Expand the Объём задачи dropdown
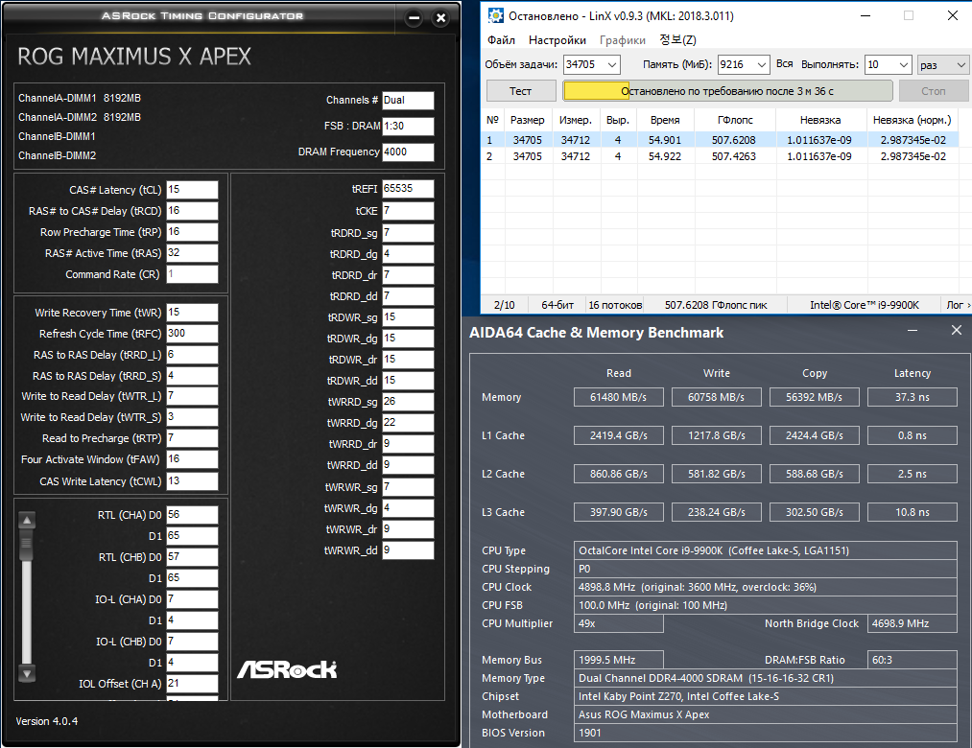 pos(611,64)
